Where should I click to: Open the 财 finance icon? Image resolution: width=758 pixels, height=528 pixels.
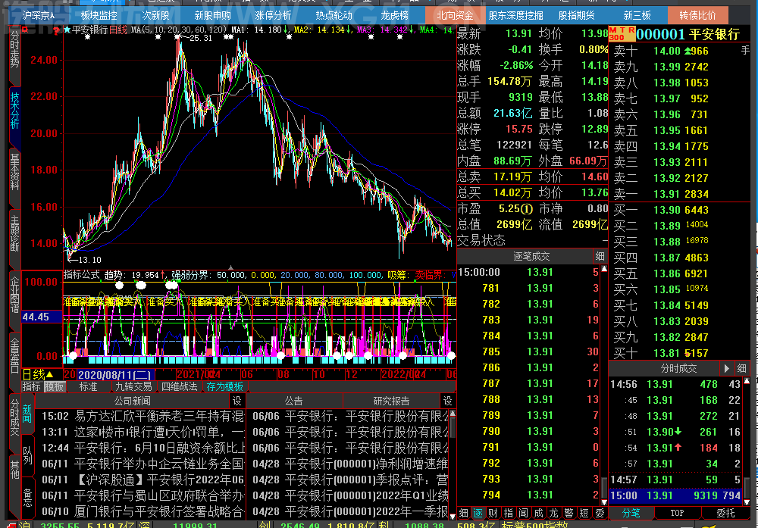coord(493,513)
